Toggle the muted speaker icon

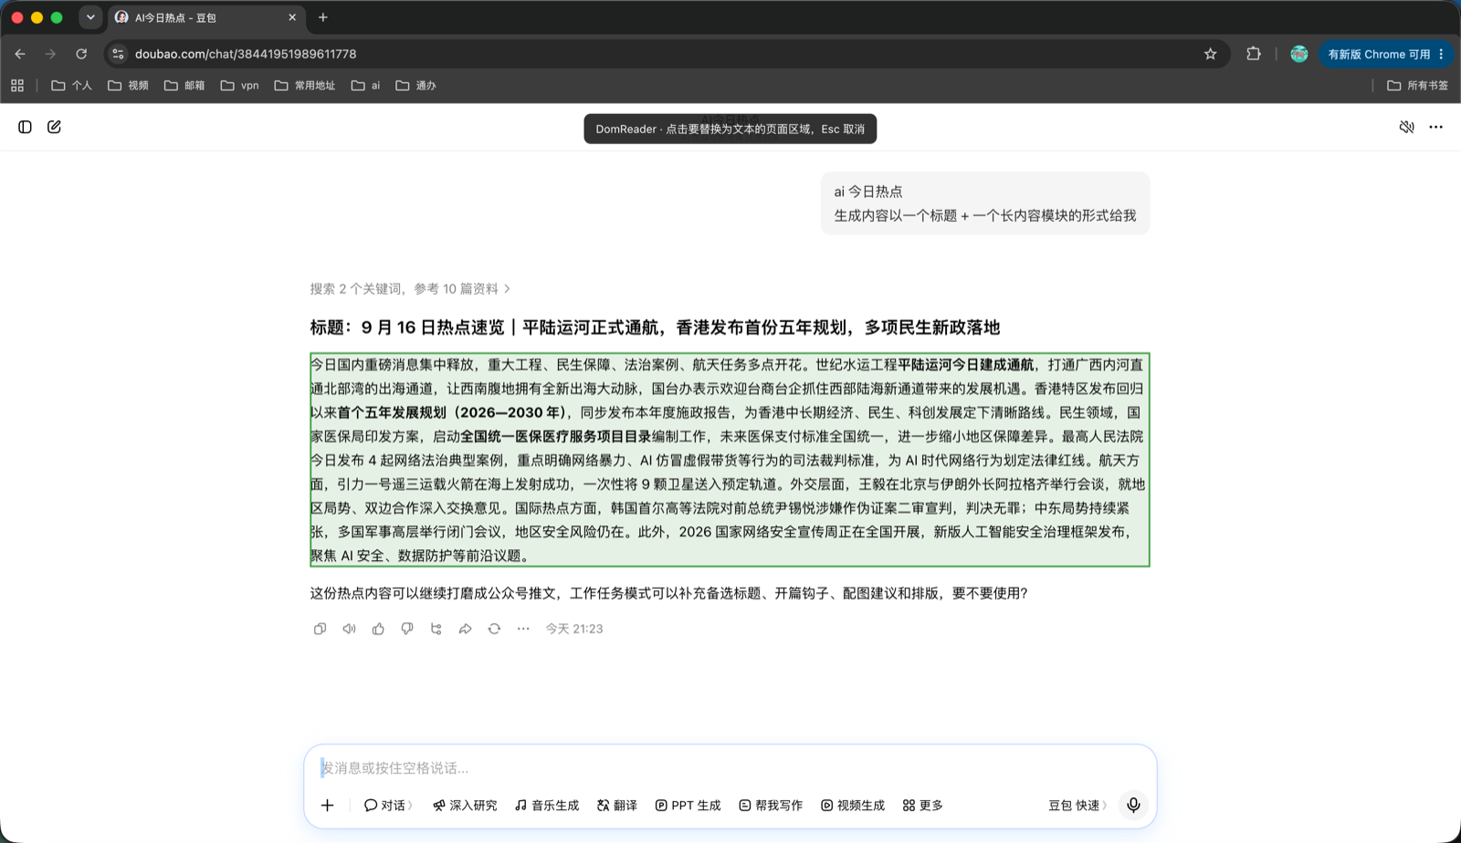click(x=1407, y=127)
